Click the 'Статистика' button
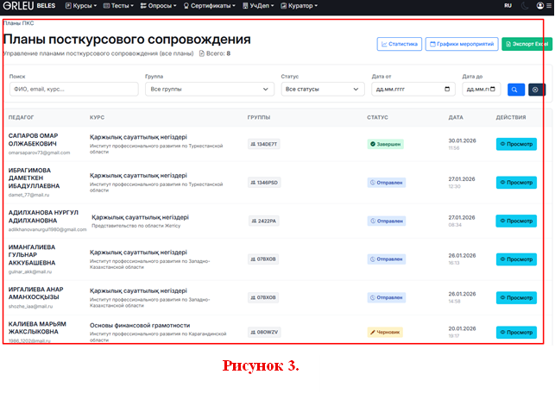 [x=399, y=44]
